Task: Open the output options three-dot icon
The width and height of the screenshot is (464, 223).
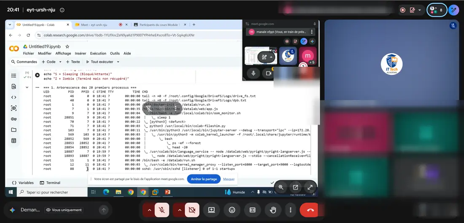Action: pos(37,88)
